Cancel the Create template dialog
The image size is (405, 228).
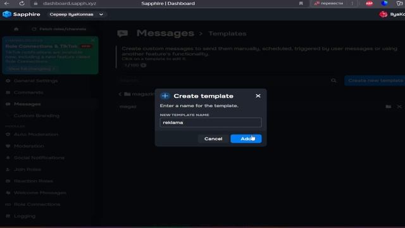point(213,139)
